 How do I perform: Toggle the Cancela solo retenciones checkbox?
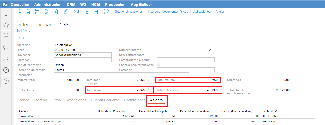(158, 65)
